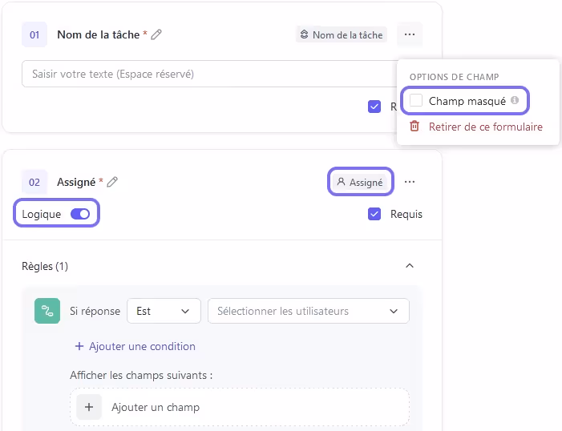Click the info icon beside Champ masqué
This screenshot has width=562, height=431.
pos(515,101)
